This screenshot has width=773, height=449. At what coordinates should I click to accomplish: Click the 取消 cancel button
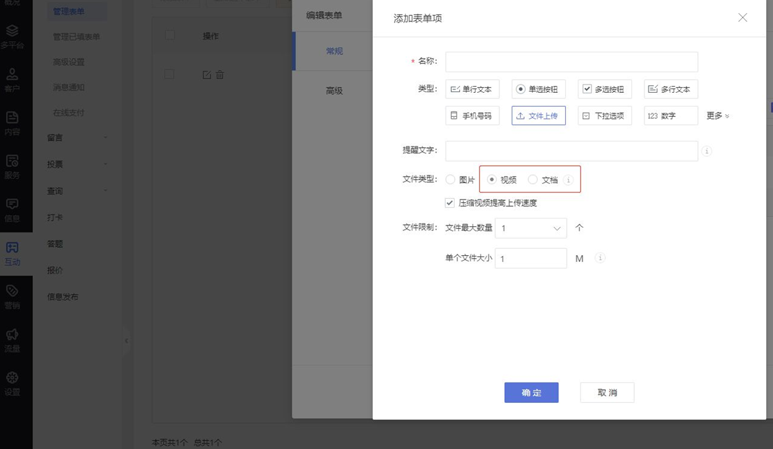coord(607,393)
